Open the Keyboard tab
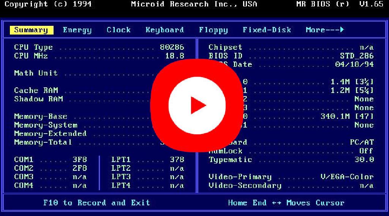This screenshot has width=389, height=216. (165, 30)
